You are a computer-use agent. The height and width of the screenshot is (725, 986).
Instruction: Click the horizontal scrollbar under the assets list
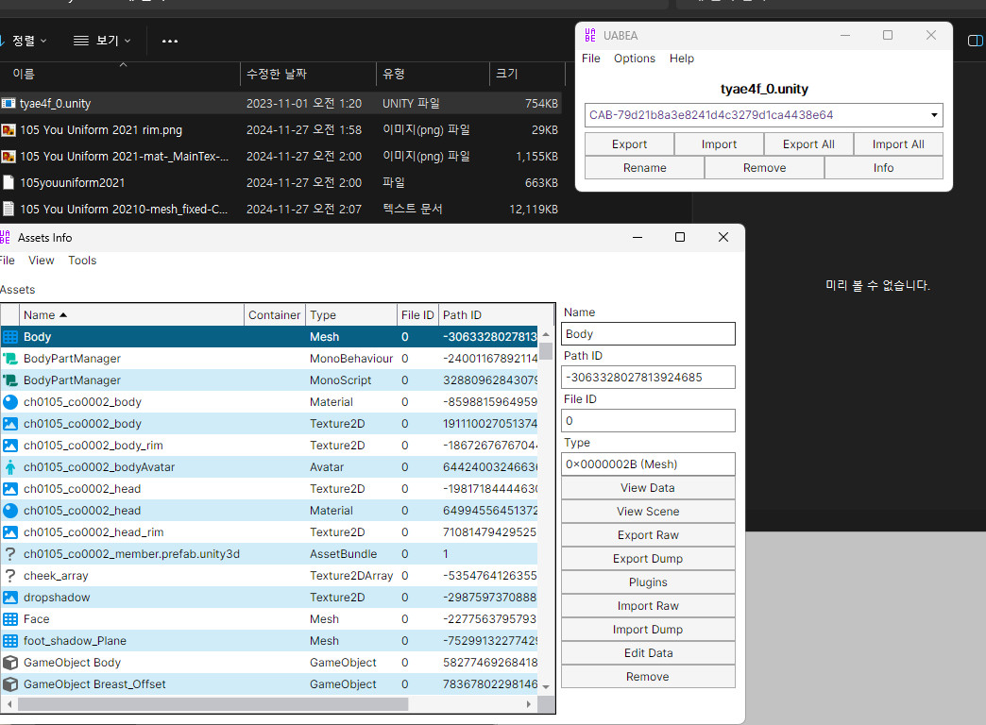(x=212, y=704)
